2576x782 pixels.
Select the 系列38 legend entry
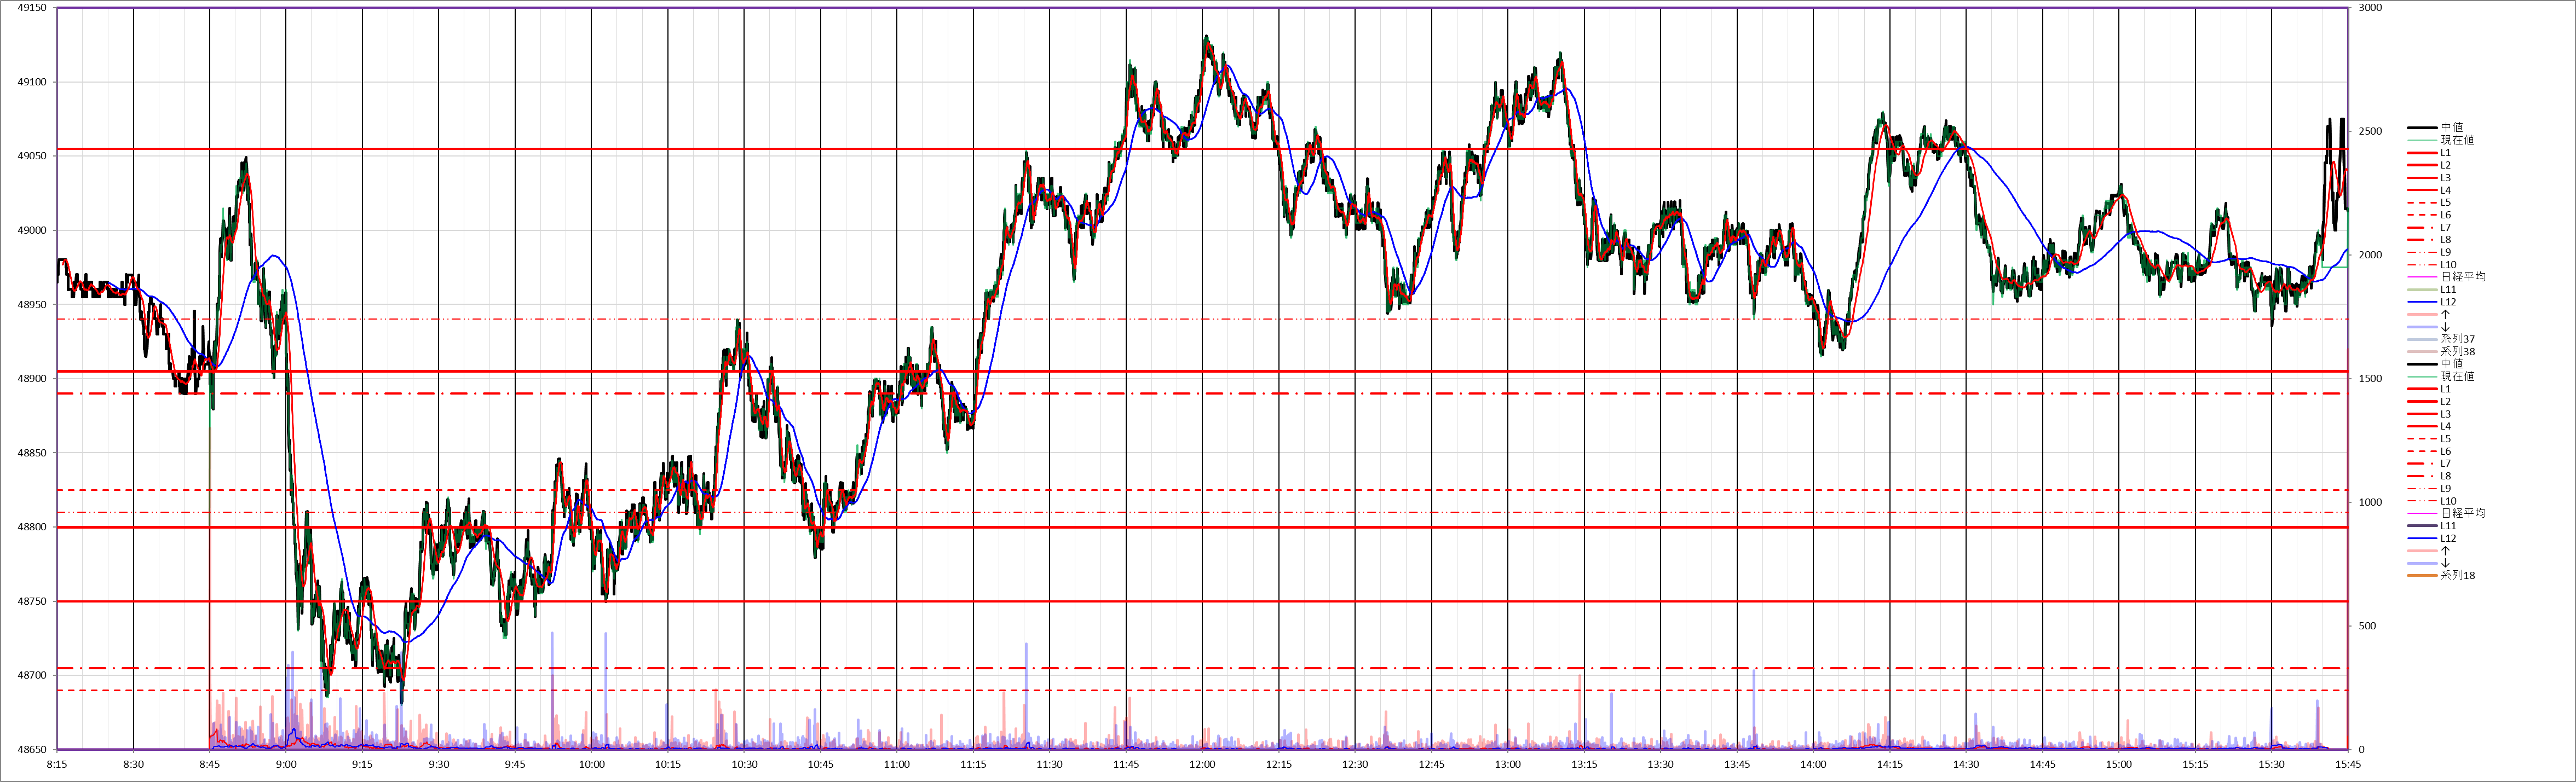(2457, 352)
